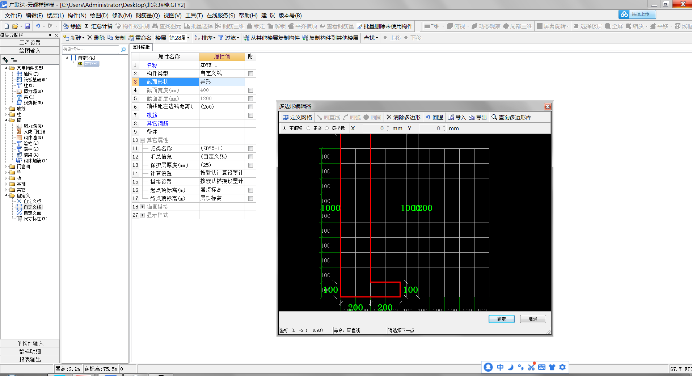Select 自定义线 in the navigator tree
This screenshot has width=692, height=376.
(x=32, y=207)
